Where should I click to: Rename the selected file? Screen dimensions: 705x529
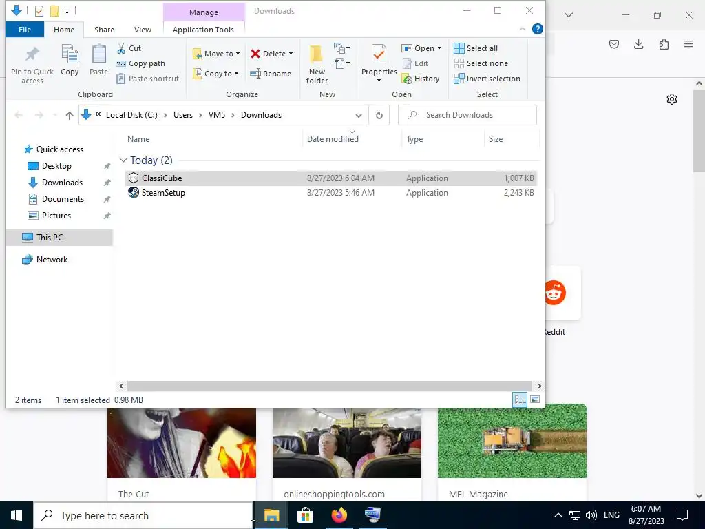click(x=271, y=73)
